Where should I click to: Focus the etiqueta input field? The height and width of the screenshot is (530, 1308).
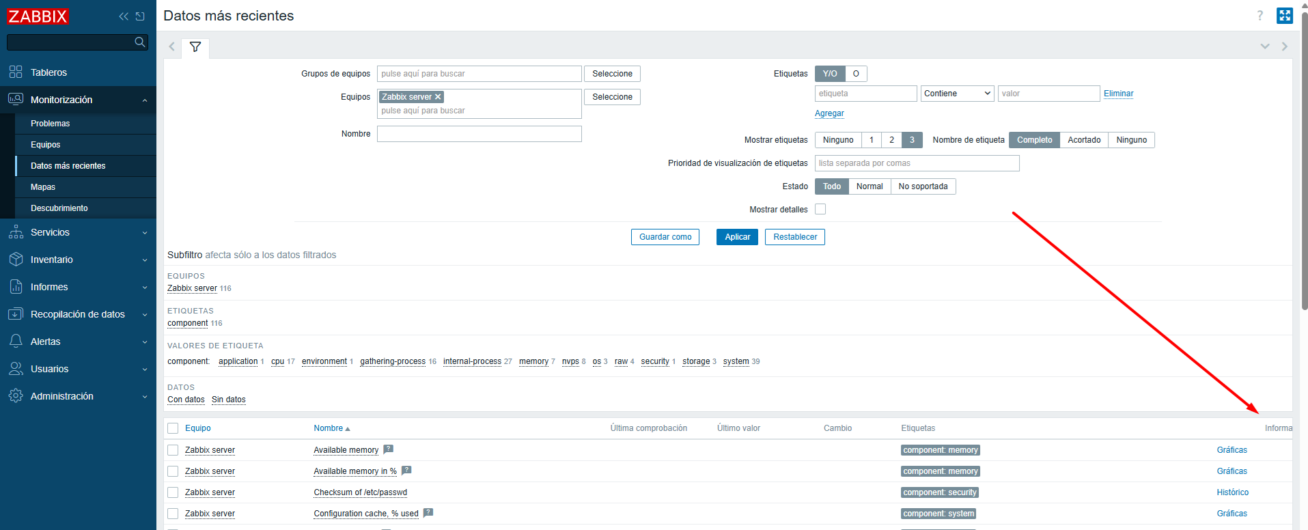pos(866,94)
